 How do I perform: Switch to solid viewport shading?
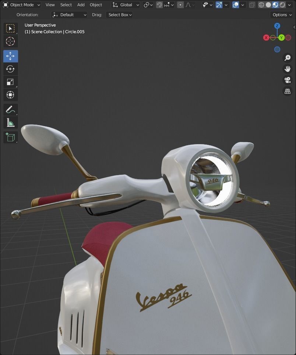[268, 5]
